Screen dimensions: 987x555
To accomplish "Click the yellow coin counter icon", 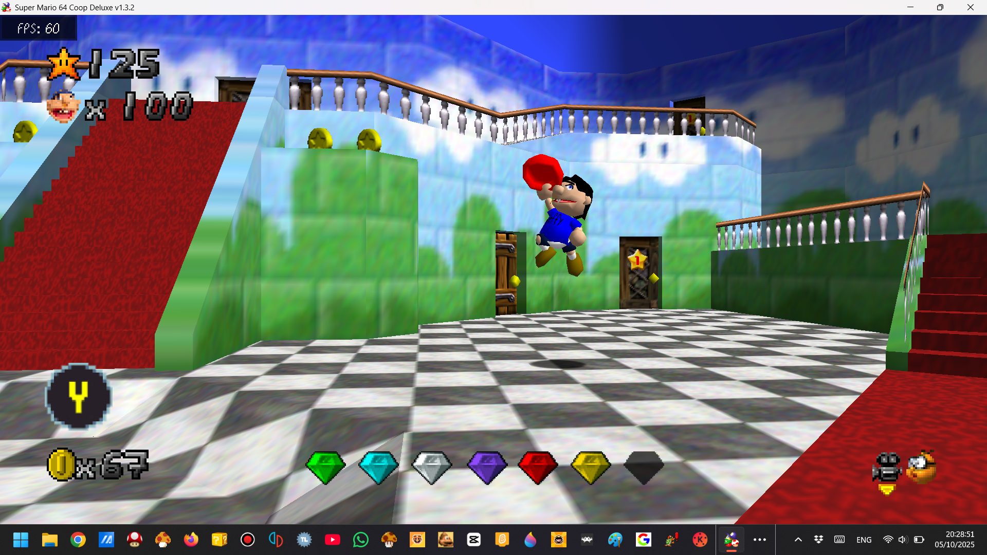I will [62, 465].
